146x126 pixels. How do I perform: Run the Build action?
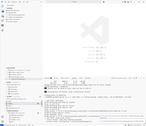(x=10, y=101)
